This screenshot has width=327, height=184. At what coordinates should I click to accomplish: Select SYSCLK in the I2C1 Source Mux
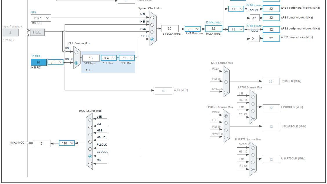[226, 92]
